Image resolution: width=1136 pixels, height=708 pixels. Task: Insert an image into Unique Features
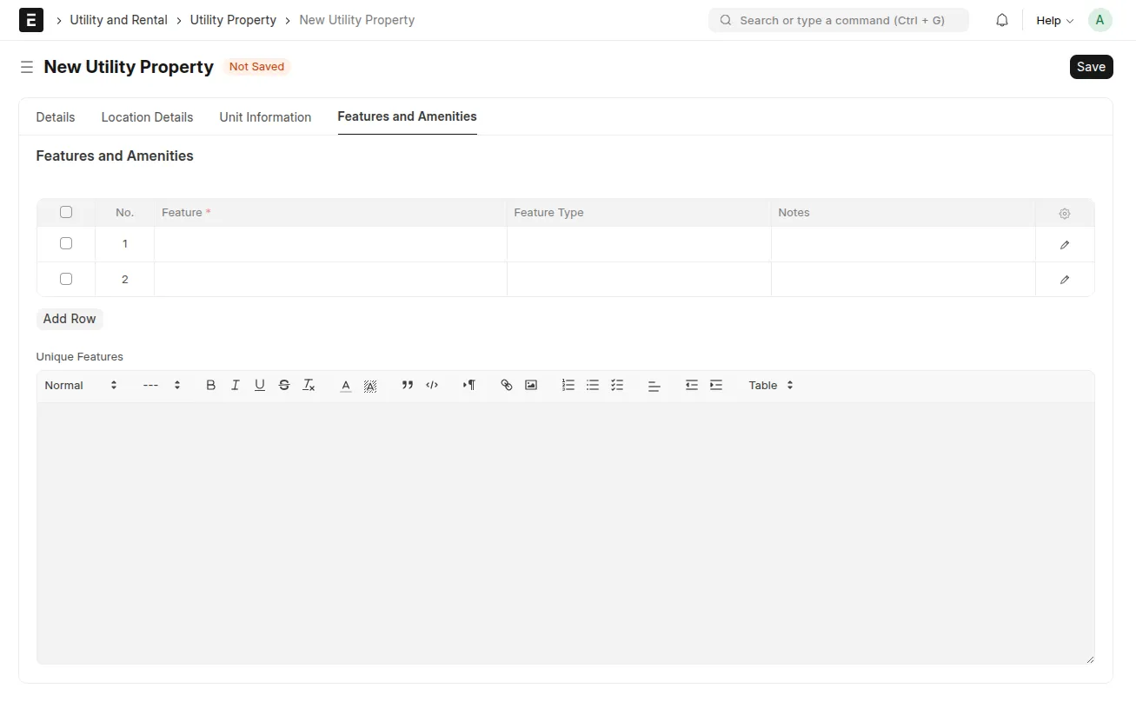(531, 385)
